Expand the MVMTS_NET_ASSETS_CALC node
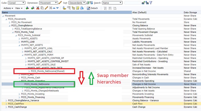Viewport: 201px width, 111px height. pyautogui.click(x=23, y=52)
